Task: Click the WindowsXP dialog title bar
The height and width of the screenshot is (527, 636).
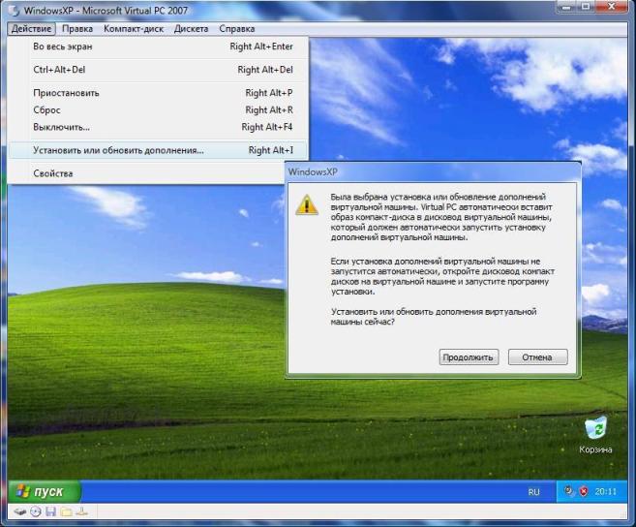Action: point(433,171)
